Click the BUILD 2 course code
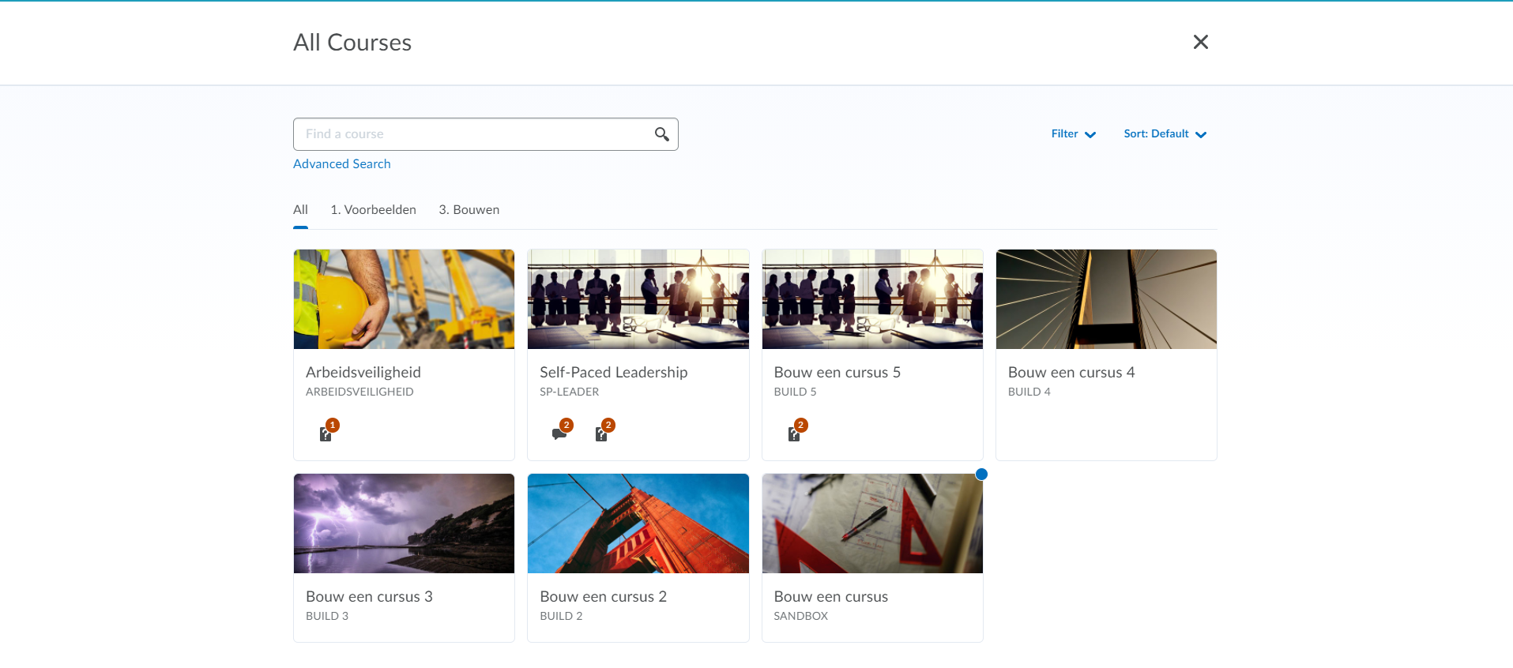This screenshot has height=668, width=1513. pos(561,617)
